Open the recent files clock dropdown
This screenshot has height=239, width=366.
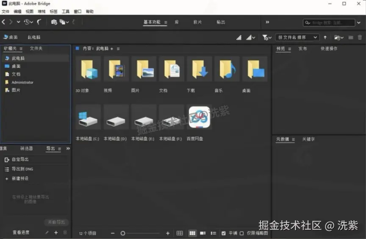click(28, 22)
